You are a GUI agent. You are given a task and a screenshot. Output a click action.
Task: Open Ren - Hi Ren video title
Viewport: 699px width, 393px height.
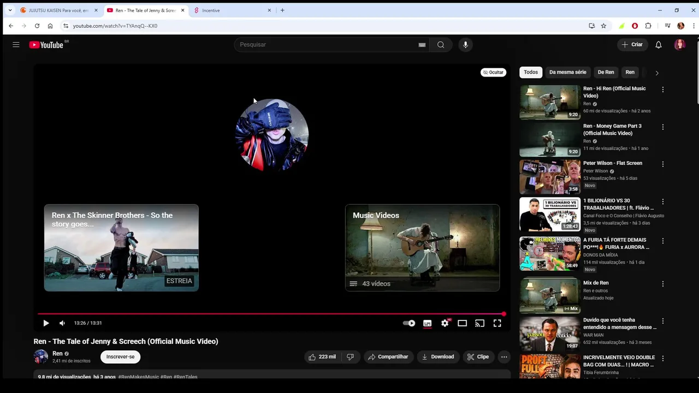(x=614, y=92)
